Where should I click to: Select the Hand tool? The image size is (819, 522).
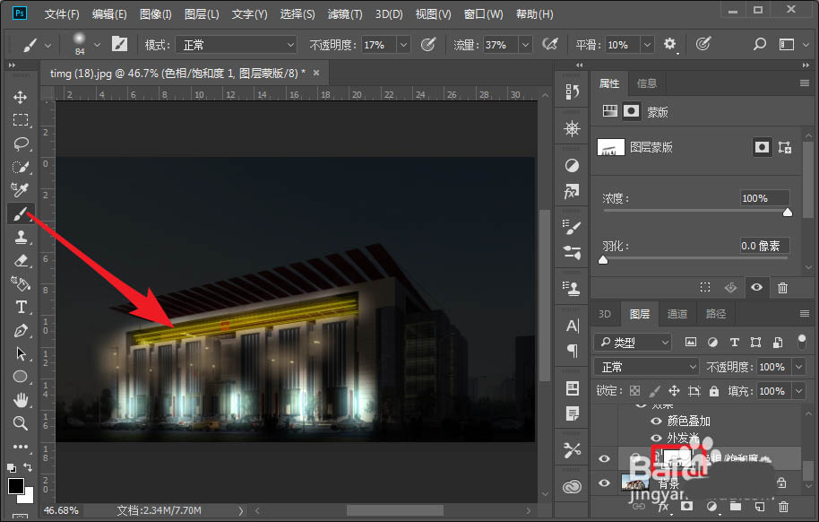21,400
